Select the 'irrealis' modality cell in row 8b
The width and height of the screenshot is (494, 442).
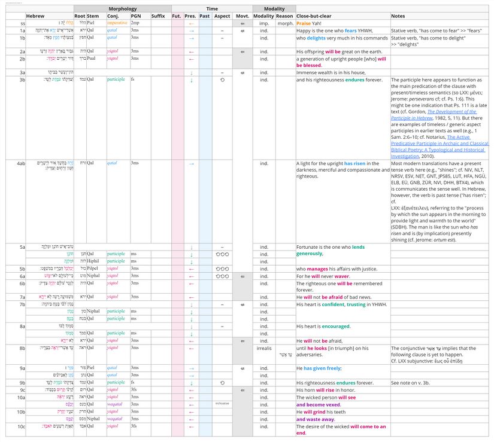(263, 347)
